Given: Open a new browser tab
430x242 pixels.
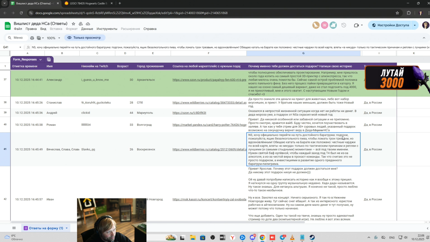Looking at the screenshot, I should [120, 3].
